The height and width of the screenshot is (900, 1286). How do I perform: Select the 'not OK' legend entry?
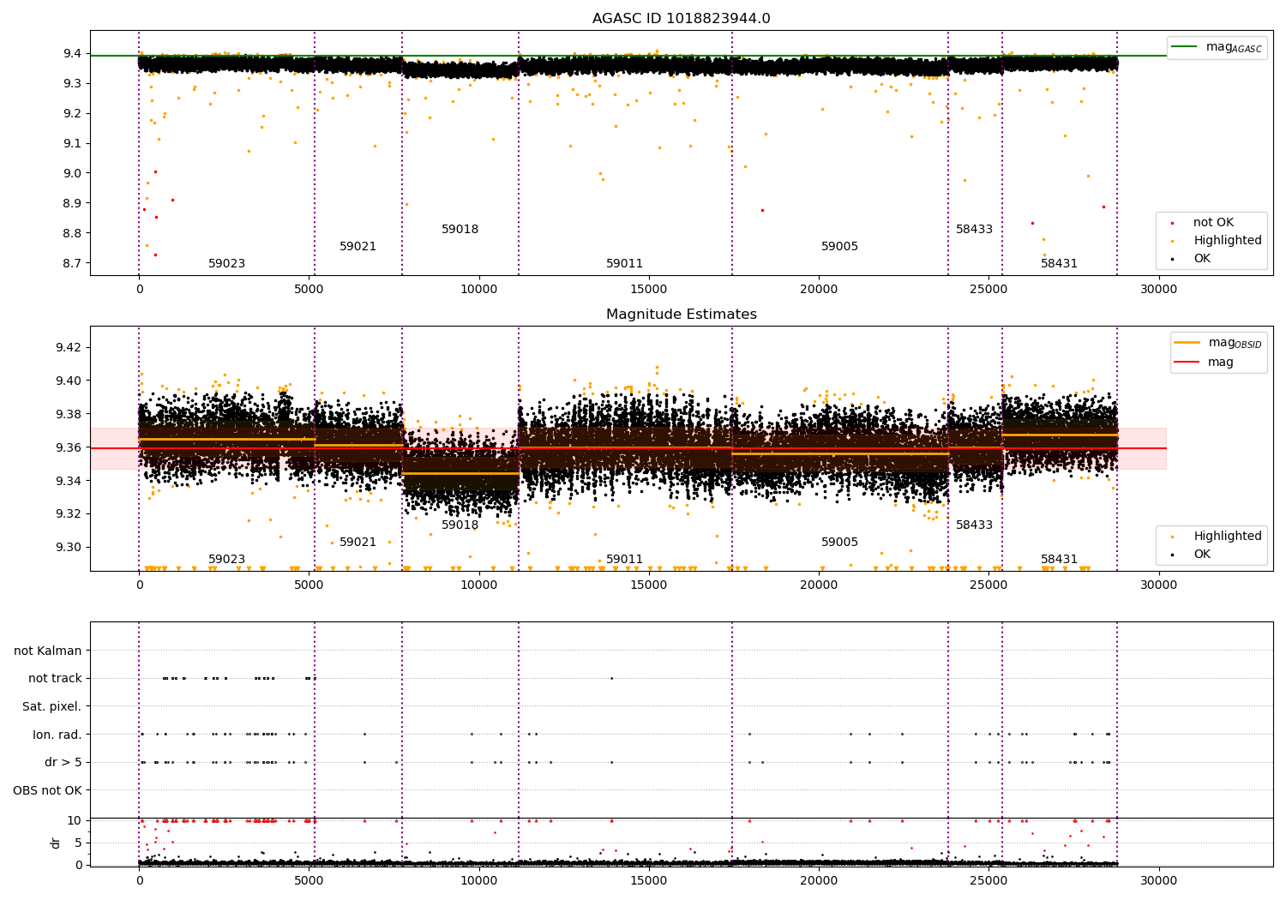tap(1213, 223)
